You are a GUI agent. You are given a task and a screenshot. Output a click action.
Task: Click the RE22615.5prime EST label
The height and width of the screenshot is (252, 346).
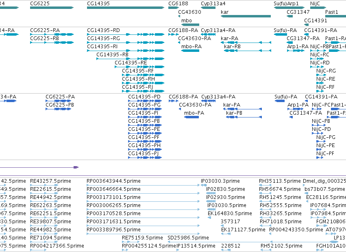click(x=50, y=189)
